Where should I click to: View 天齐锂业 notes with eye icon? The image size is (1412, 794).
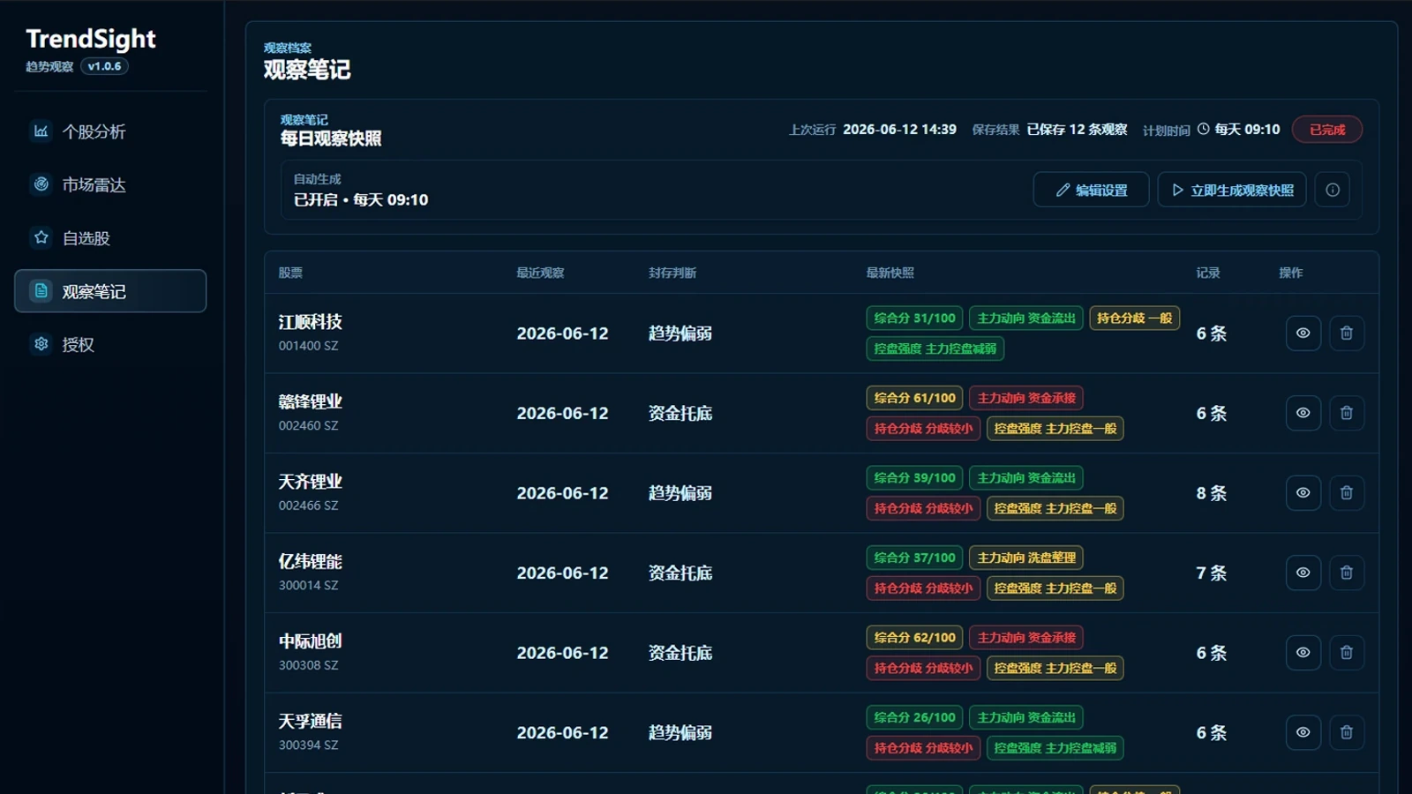click(x=1303, y=492)
